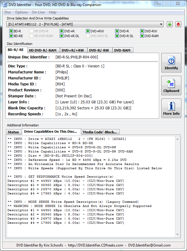Open the Options menu

[x=21, y=12]
